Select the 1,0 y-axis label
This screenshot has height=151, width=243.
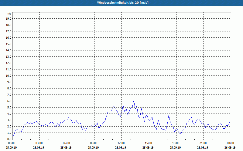[9, 133]
